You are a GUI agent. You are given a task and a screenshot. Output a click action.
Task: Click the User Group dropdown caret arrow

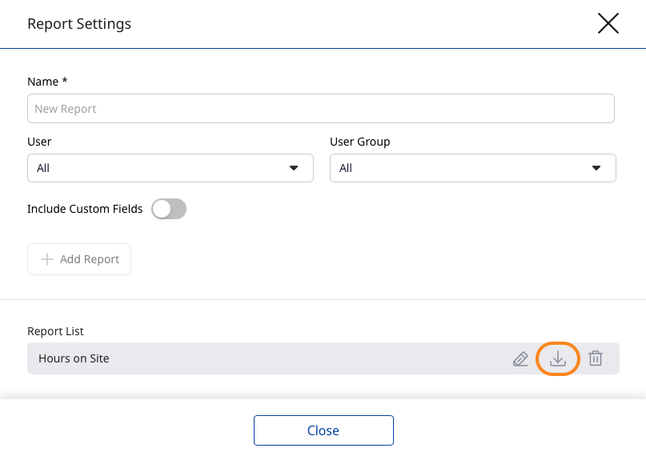click(596, 168)
